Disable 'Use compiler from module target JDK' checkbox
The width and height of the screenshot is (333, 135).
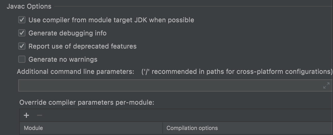(22, 20)
